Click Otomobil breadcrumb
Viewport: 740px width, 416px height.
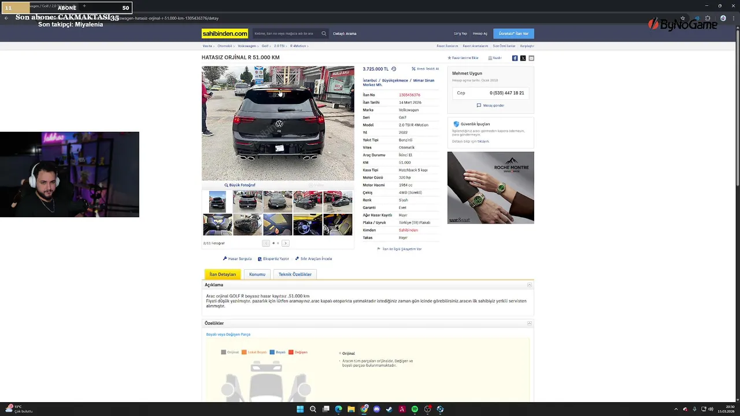click(224, 46)
